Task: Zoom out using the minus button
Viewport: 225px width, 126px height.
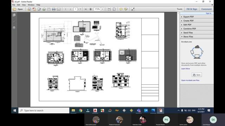Action: (86, 9)
